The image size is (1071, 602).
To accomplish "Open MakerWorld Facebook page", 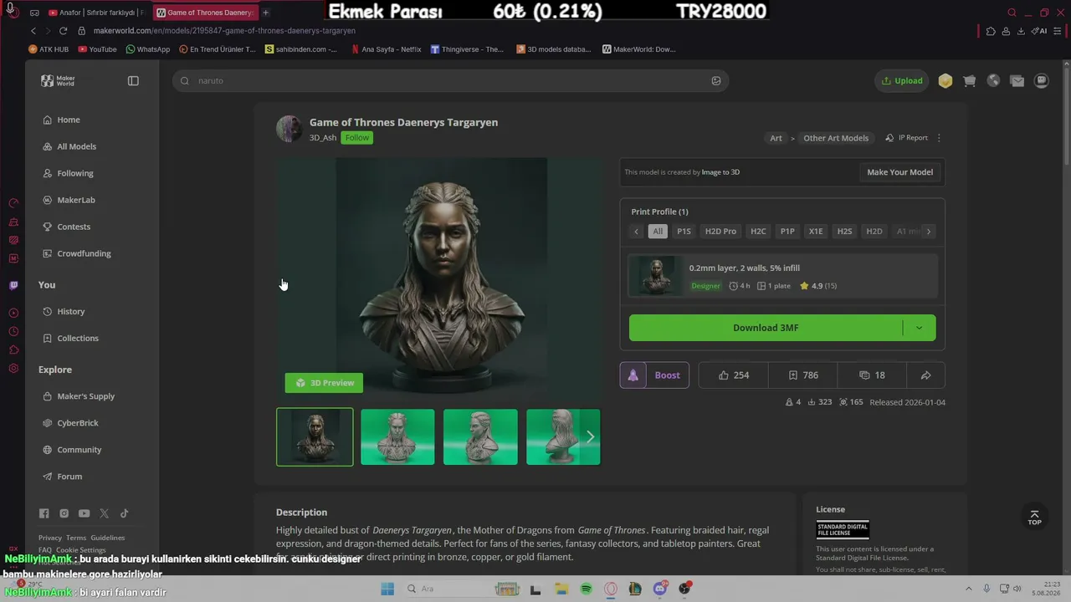I will pos(44,513).
